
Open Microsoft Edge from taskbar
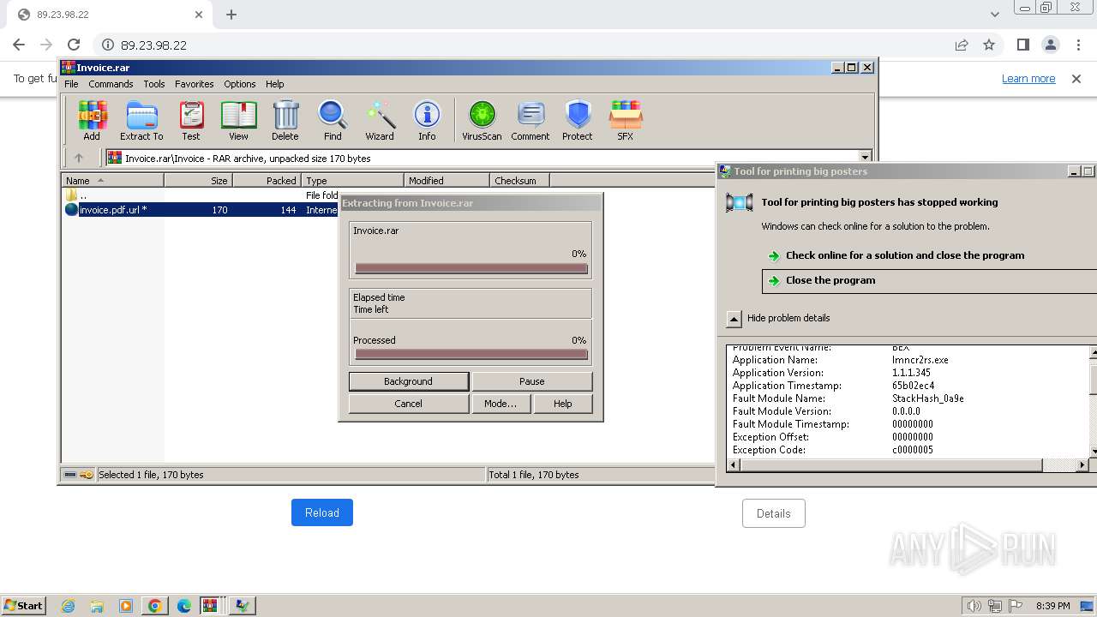(x=183, y=606)
